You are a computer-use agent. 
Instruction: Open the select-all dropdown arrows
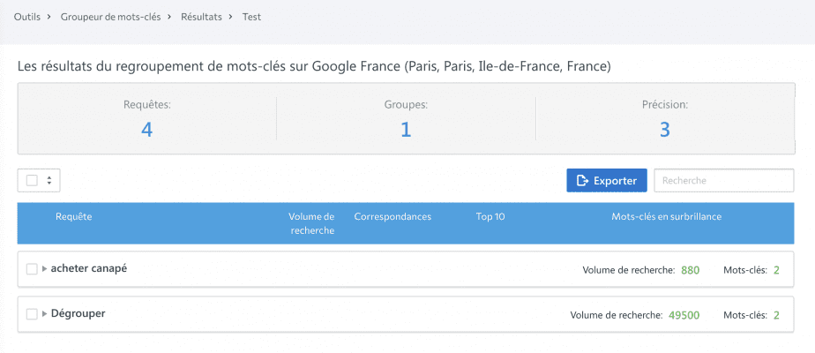pyautogui.click(x=49, y=180)
